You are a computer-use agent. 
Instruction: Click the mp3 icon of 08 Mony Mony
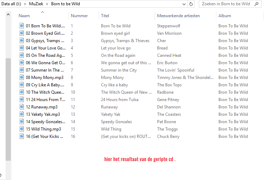22,77
